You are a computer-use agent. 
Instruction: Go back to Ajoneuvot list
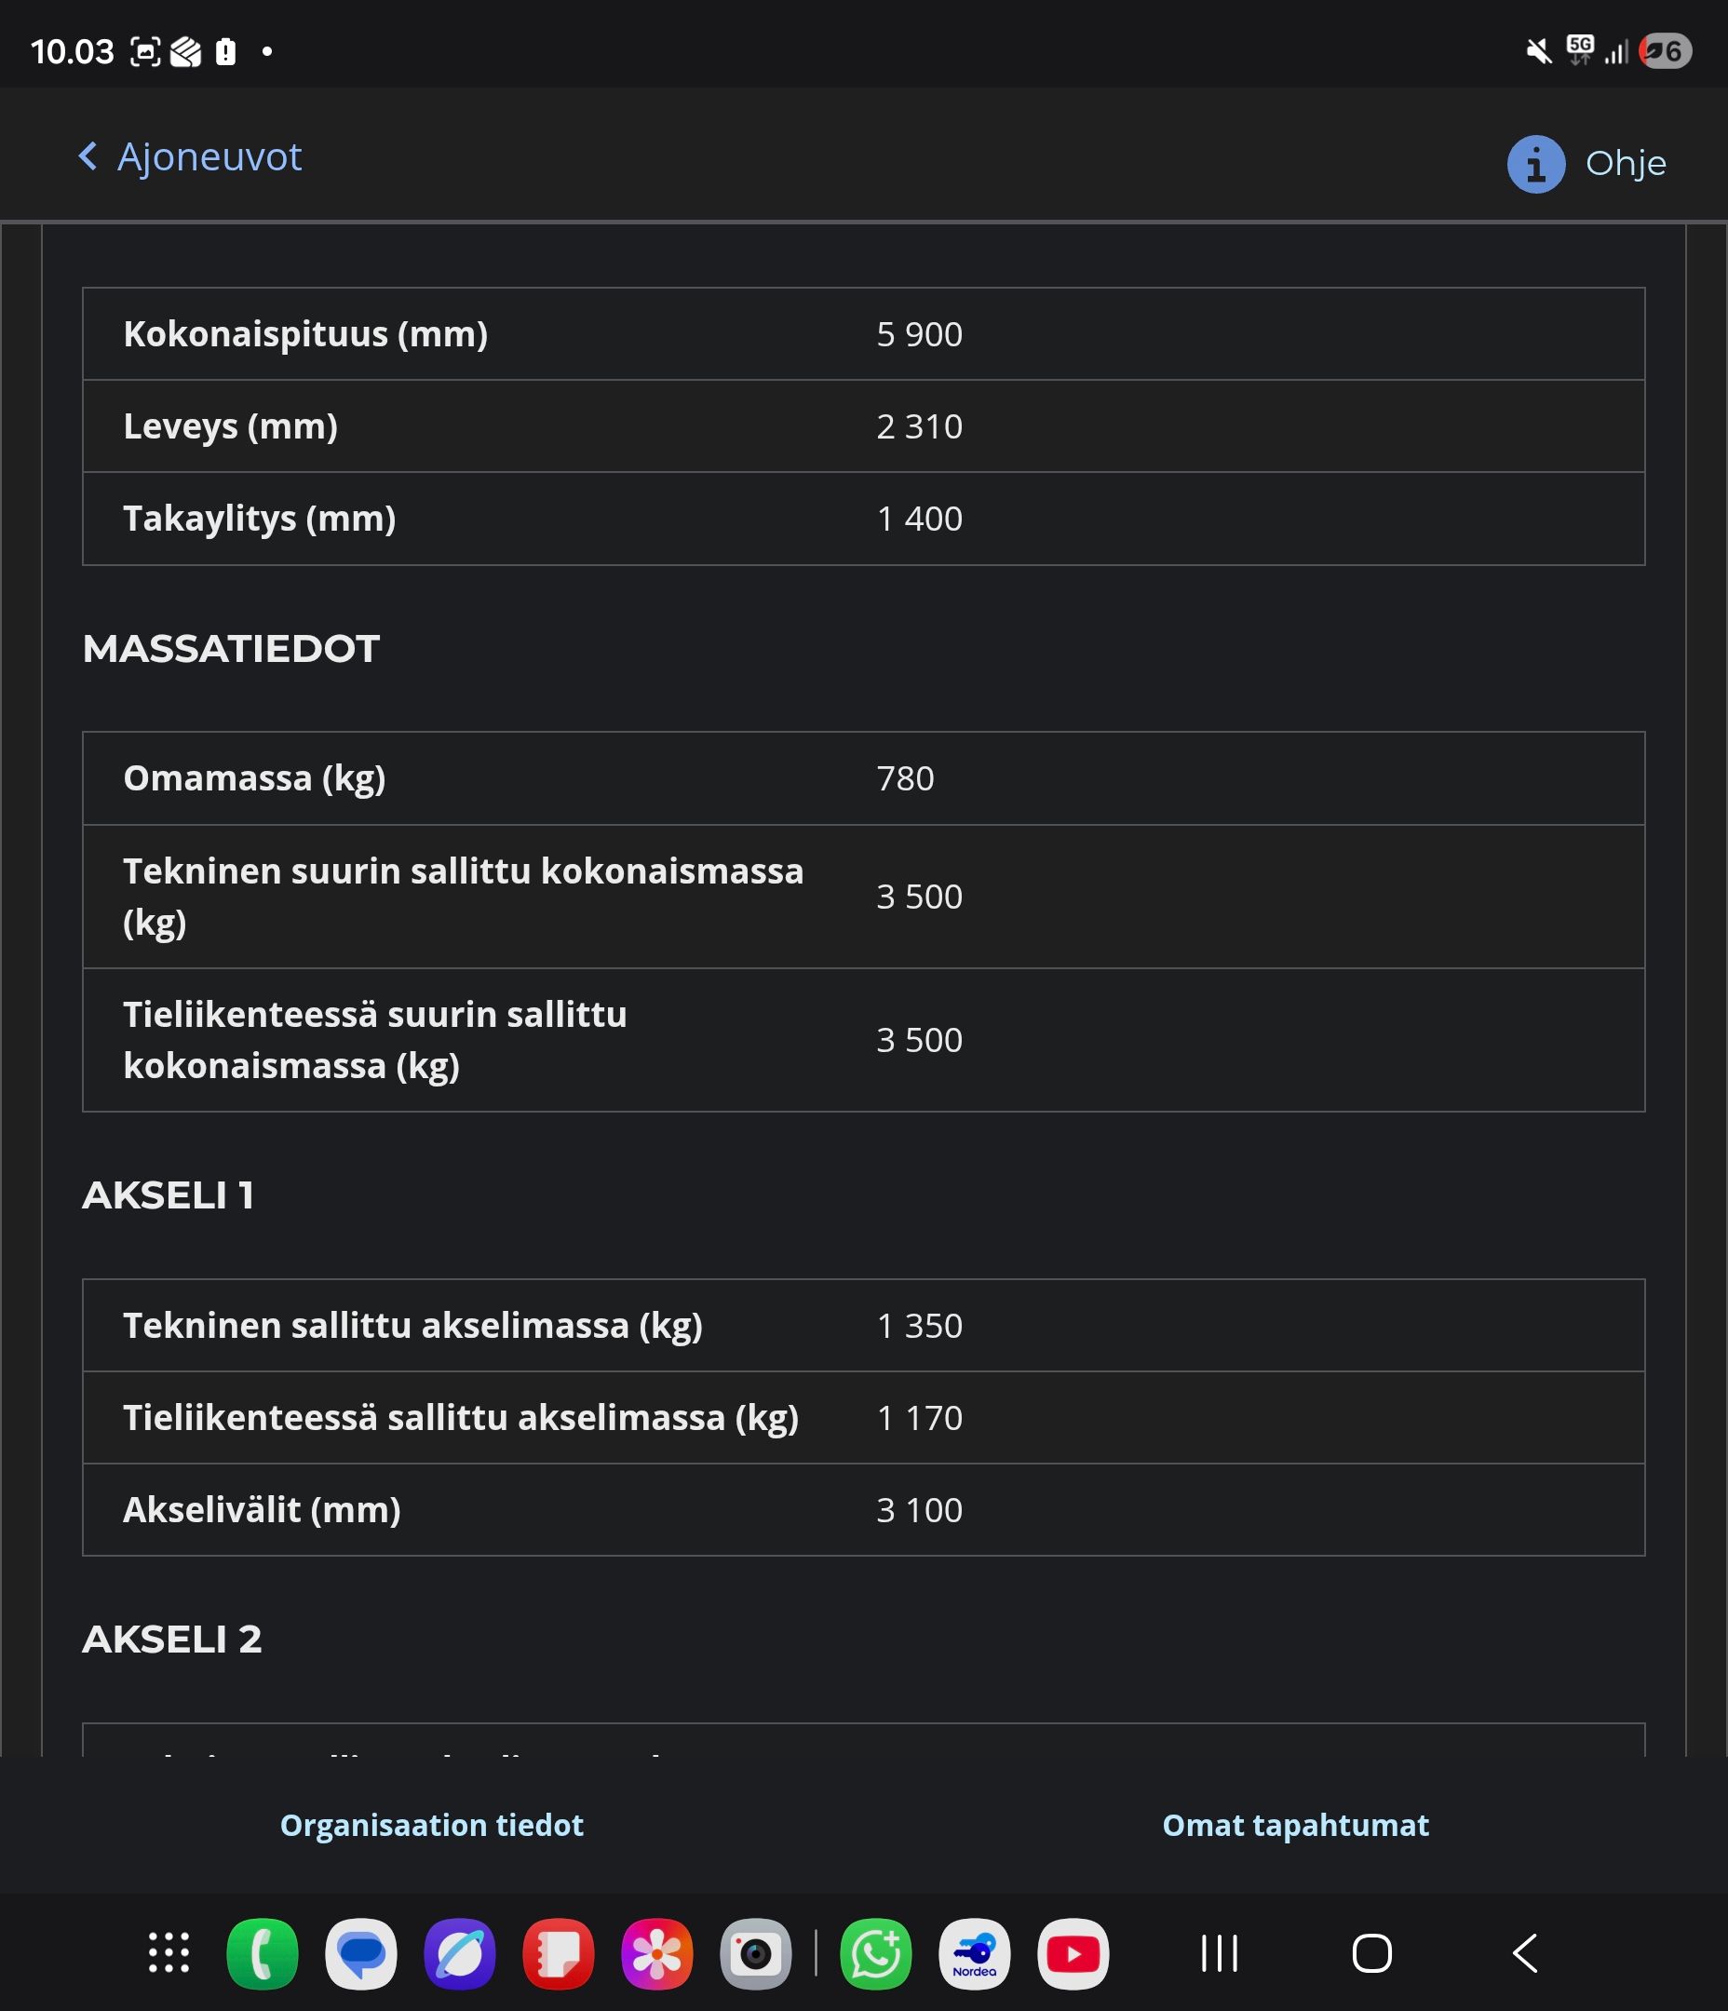click(189, 156)
